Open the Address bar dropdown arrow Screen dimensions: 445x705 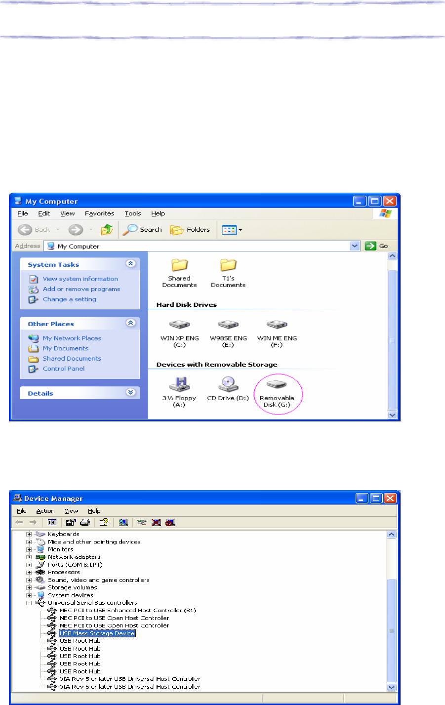coord(355,246)
